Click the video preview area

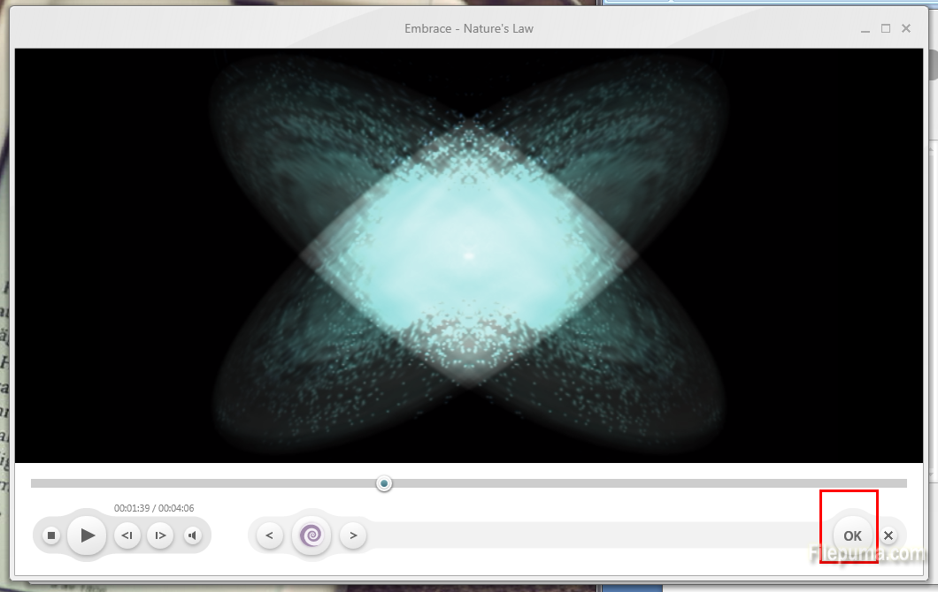pyautogui.click(x=469, y=256)
